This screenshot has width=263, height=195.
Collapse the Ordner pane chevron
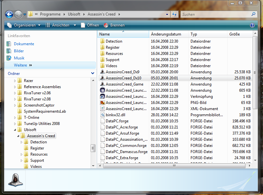pyautogui.click(x=93, y=73)
